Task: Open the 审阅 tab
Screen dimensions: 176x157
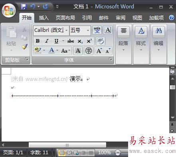Action: [x=121, y=18]
